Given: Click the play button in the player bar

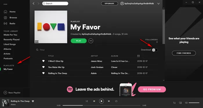Looking at the screenshot, I should 101,101.
